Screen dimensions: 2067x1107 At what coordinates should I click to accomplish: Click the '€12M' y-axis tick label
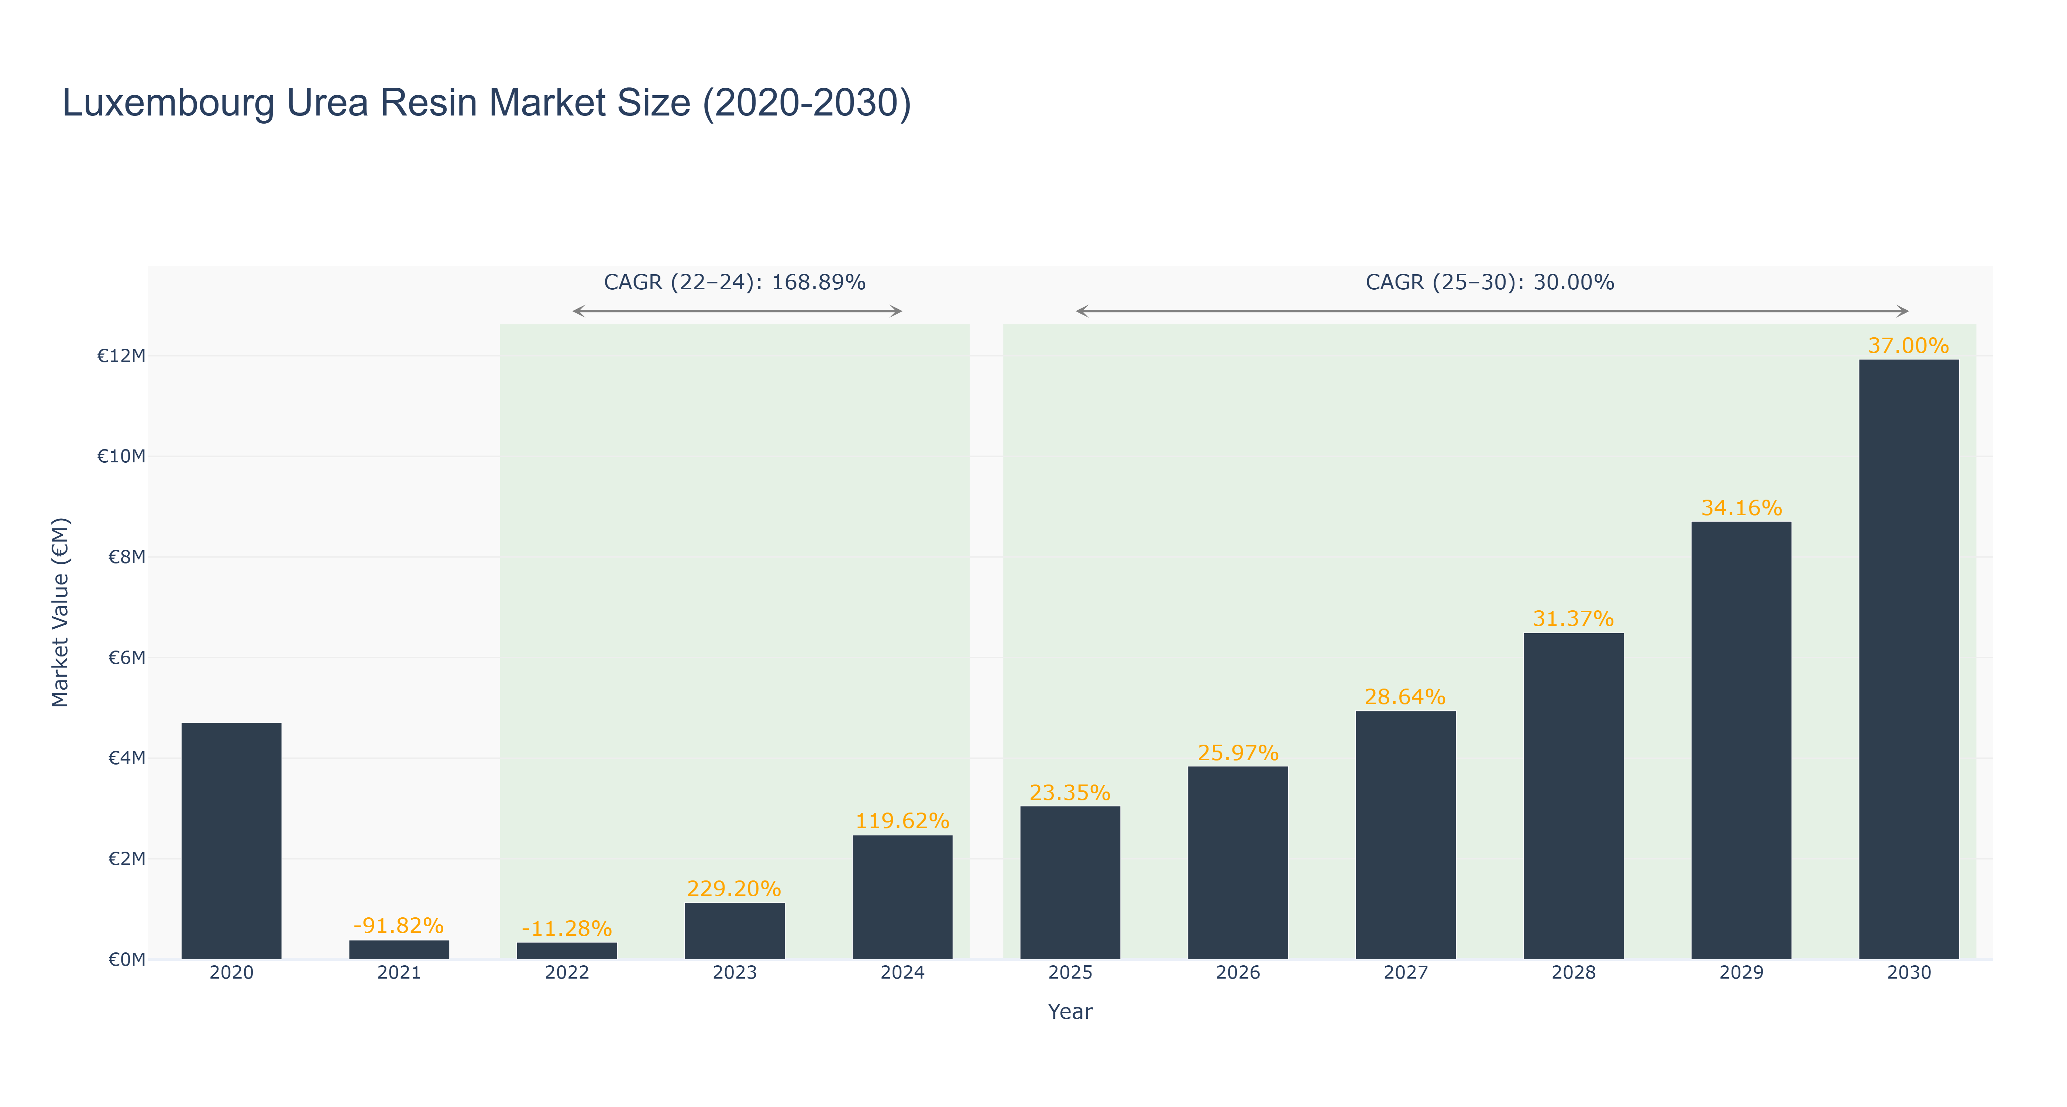121,356
